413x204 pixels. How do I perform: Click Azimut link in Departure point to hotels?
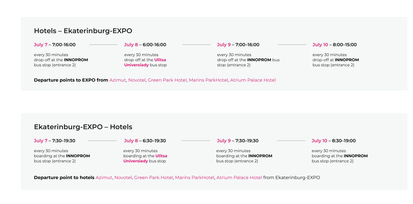pos(104,178)
